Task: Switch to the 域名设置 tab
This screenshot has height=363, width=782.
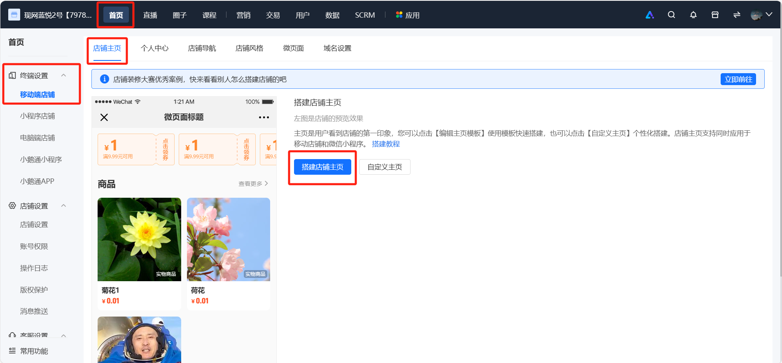Action: pos(337,49)
